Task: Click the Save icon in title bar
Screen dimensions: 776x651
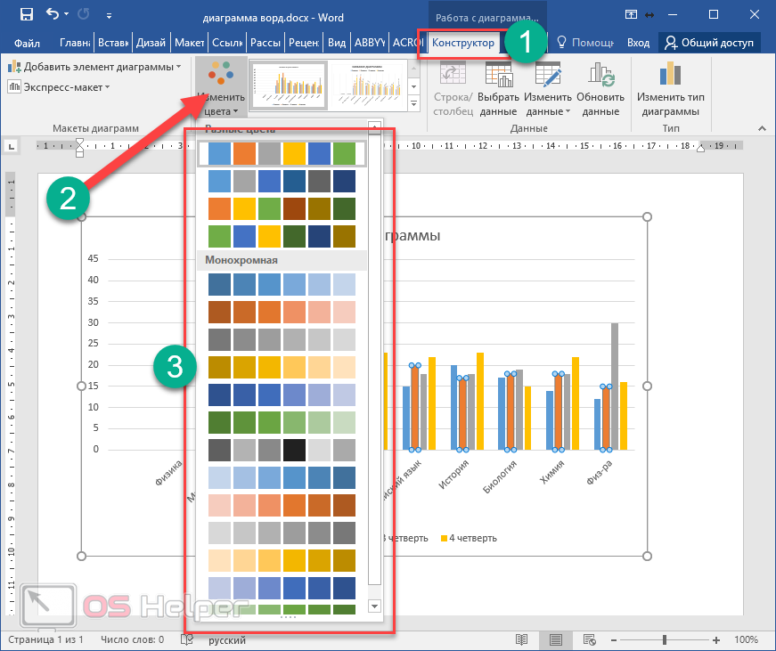Action: pos(26,14)
